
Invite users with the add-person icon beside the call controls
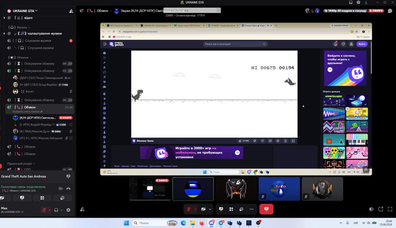click(82, 209)
